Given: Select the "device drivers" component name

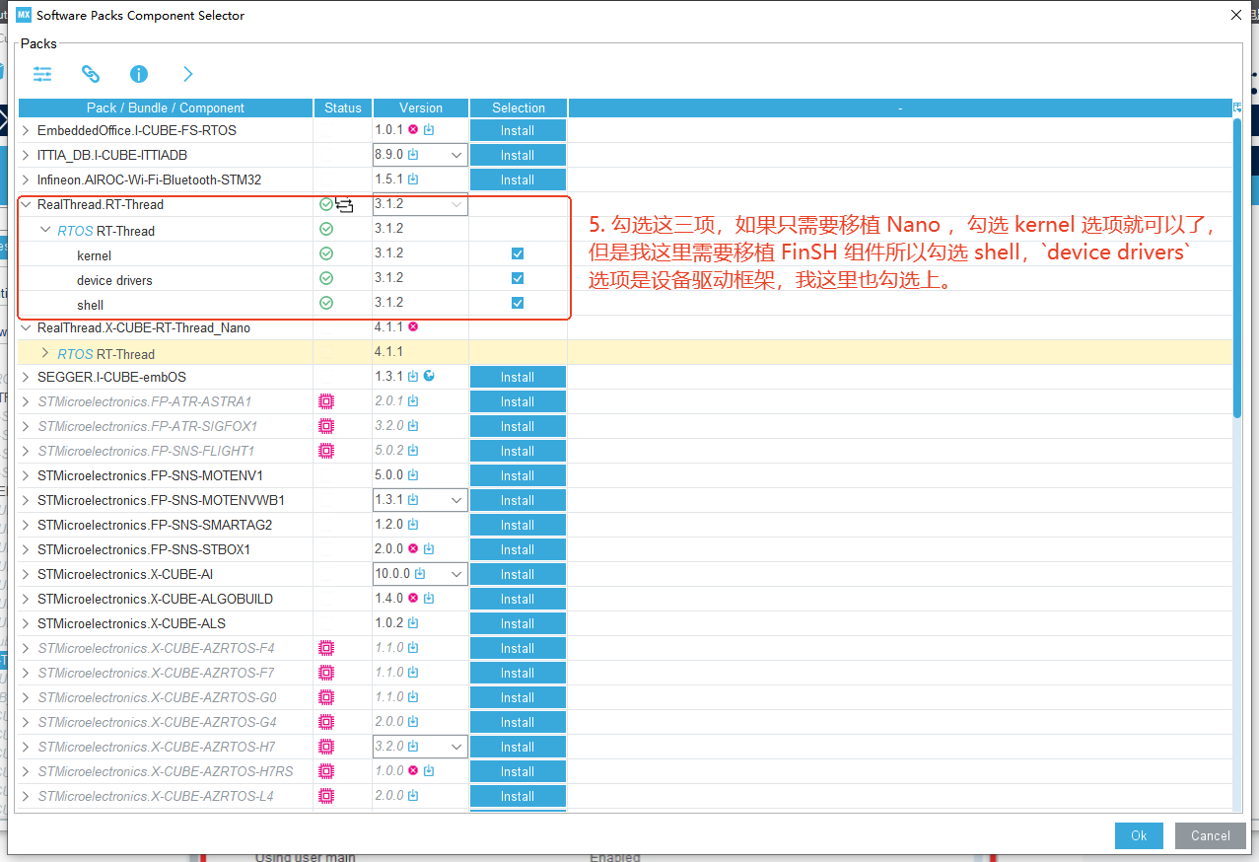Looking at the screenshot, I should [x=114, y=280].
